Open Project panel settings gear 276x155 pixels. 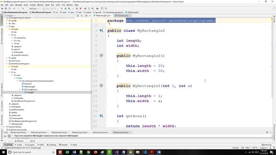click(x=86, y=15)
